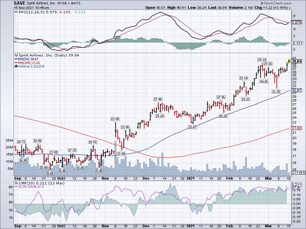
Task: Click the 34.36 price annotation
Action: click(x=264, y=81)
